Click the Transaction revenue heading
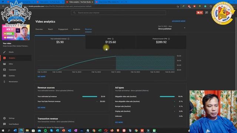Viewport: 237px width, 133px height. (48, 119)
